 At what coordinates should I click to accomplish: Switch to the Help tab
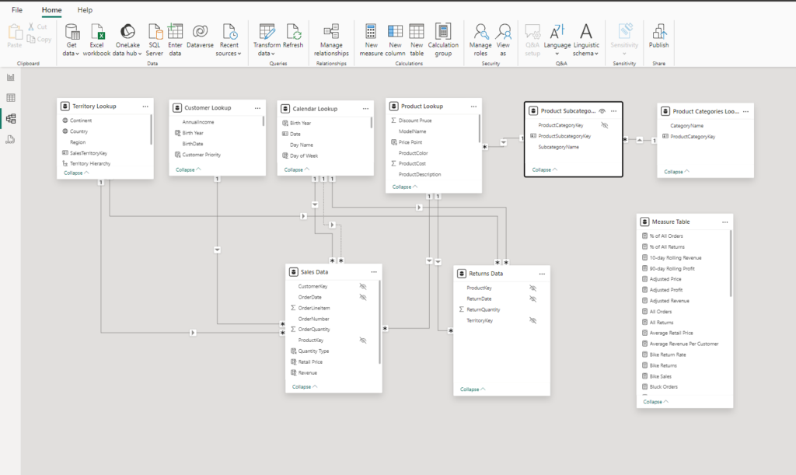(85, 10)
